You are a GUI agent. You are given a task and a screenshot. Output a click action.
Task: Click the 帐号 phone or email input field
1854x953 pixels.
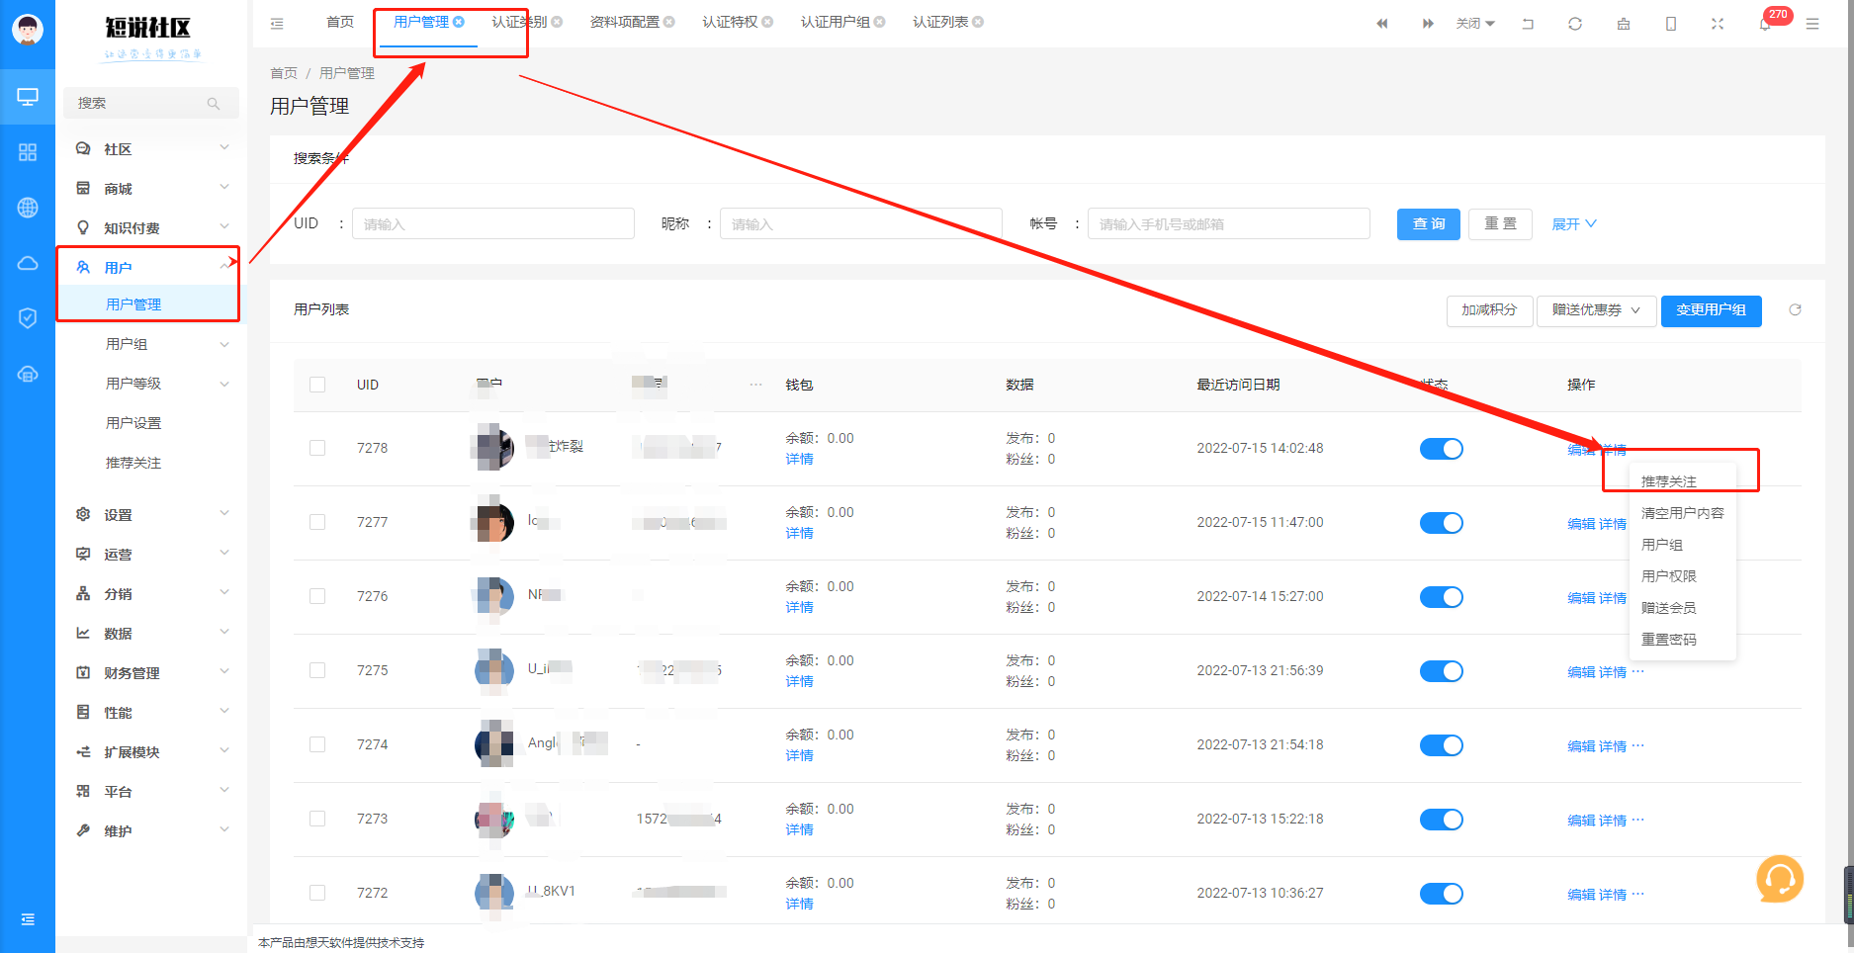coord(1229,224)
